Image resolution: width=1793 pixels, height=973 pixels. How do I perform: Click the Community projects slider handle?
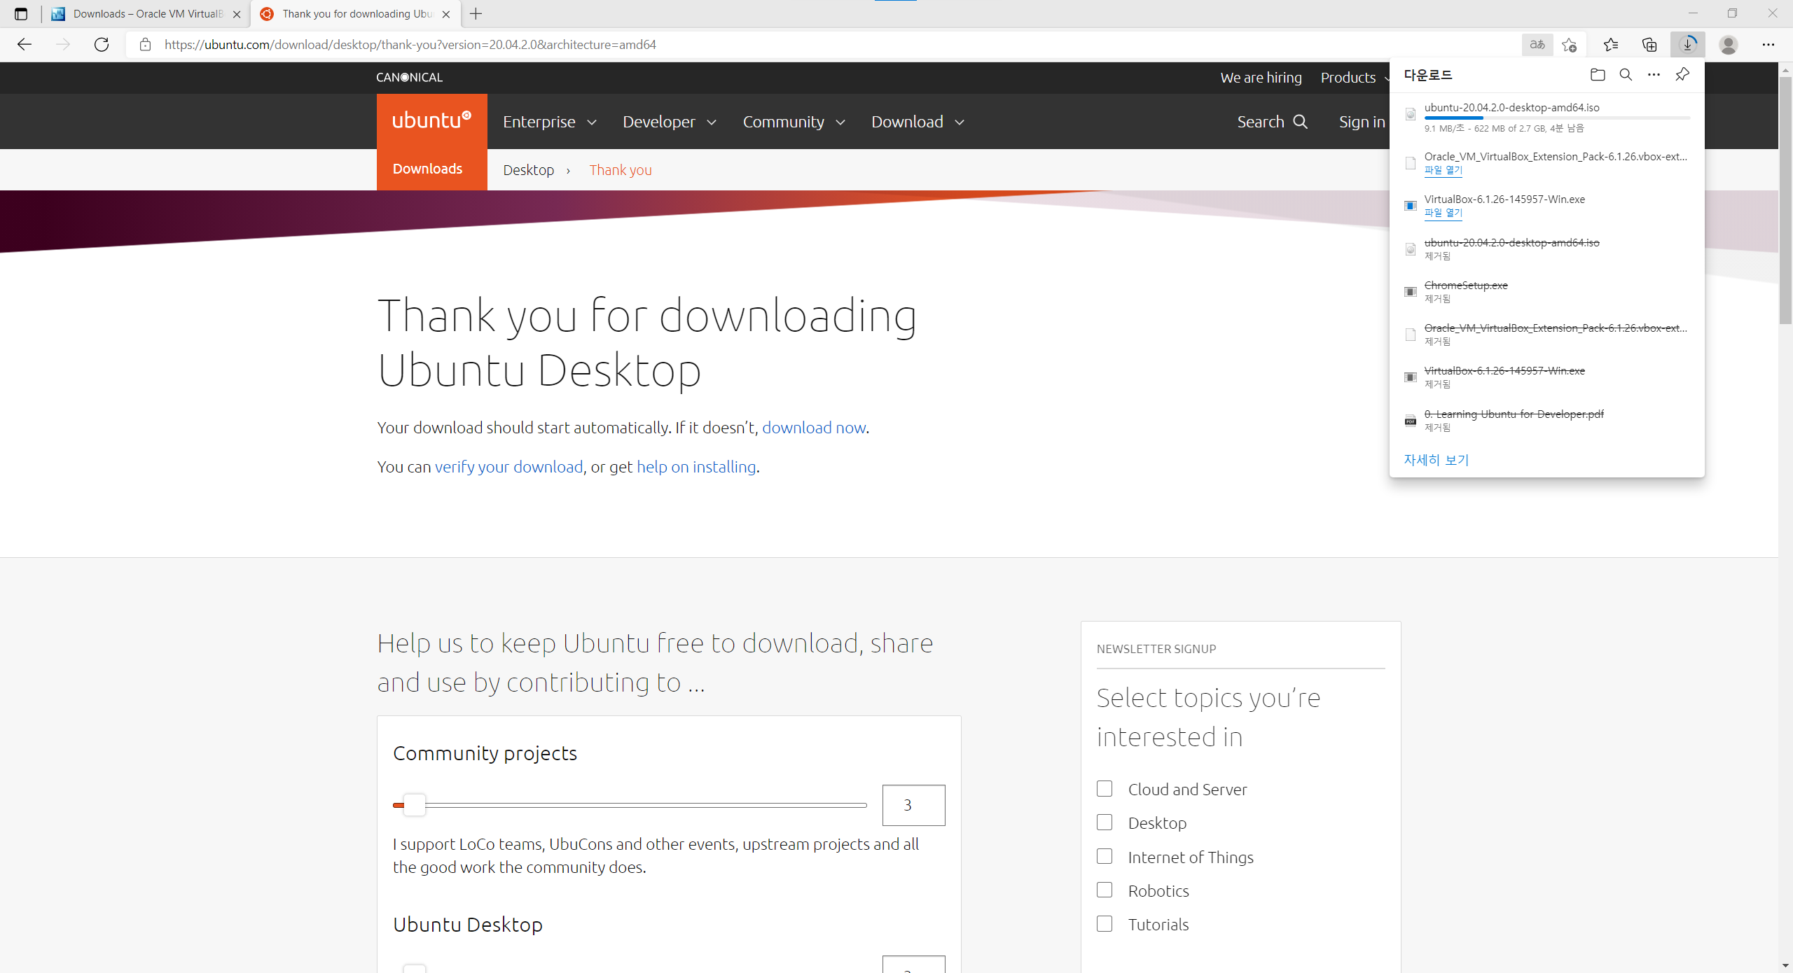click(x=415, y=805)
